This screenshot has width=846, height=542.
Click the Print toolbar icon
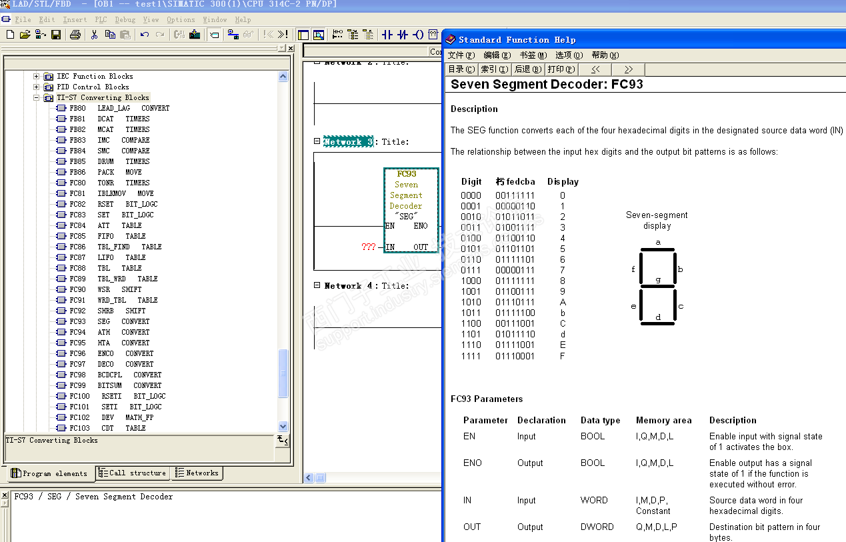pos(75,35)
